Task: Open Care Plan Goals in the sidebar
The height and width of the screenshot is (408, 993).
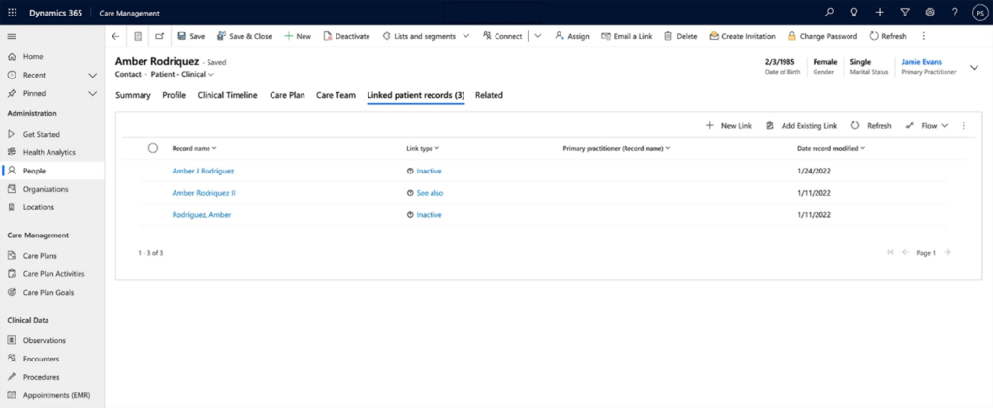Action: pos(48,292)
